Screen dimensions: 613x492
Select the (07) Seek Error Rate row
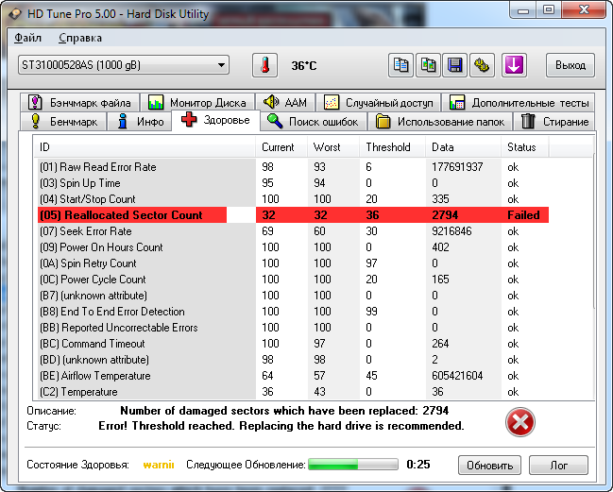click(293, 231)
